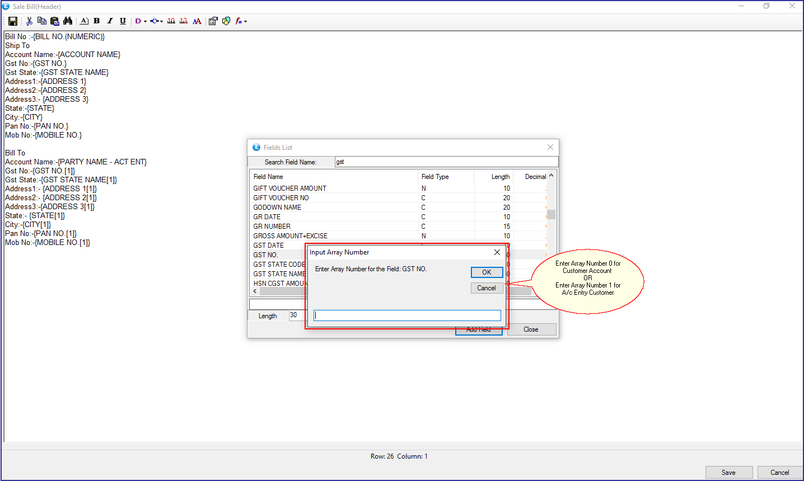The height and width of the screenshot is (481, 804).
Task: Click the Paste clipboard icon
Action: coord(55,21)
